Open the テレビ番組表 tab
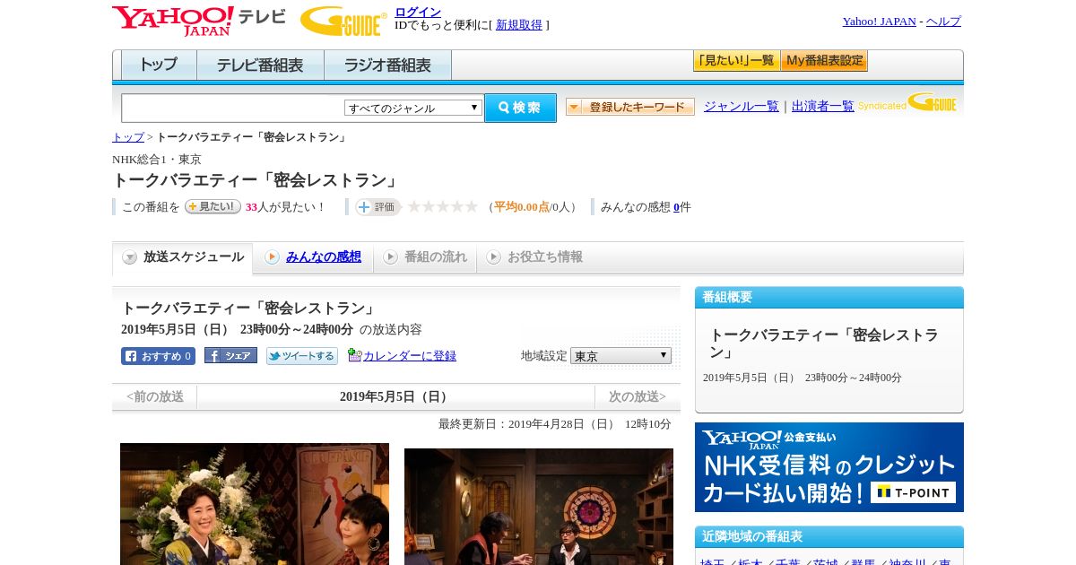This screenshot has height=565, width=1076. click(x=260, y=65)
